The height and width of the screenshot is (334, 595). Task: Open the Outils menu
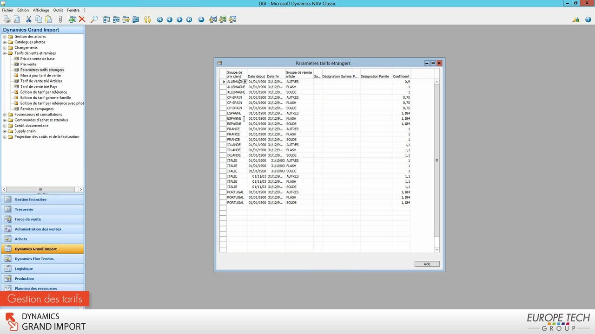[x=58, y=10]
